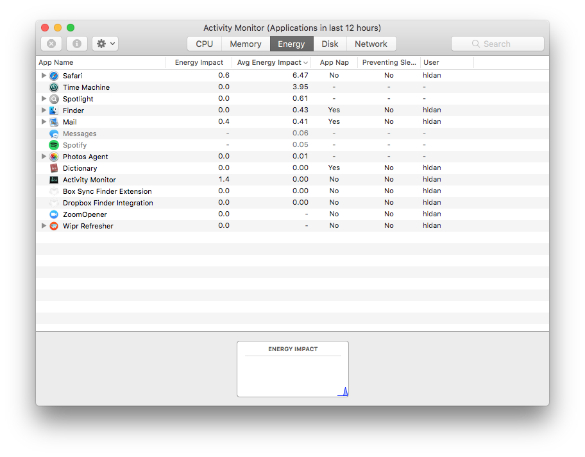585x457 pixels.
Task: Select the ZoomOpener row name
Action: coord(85,214)
